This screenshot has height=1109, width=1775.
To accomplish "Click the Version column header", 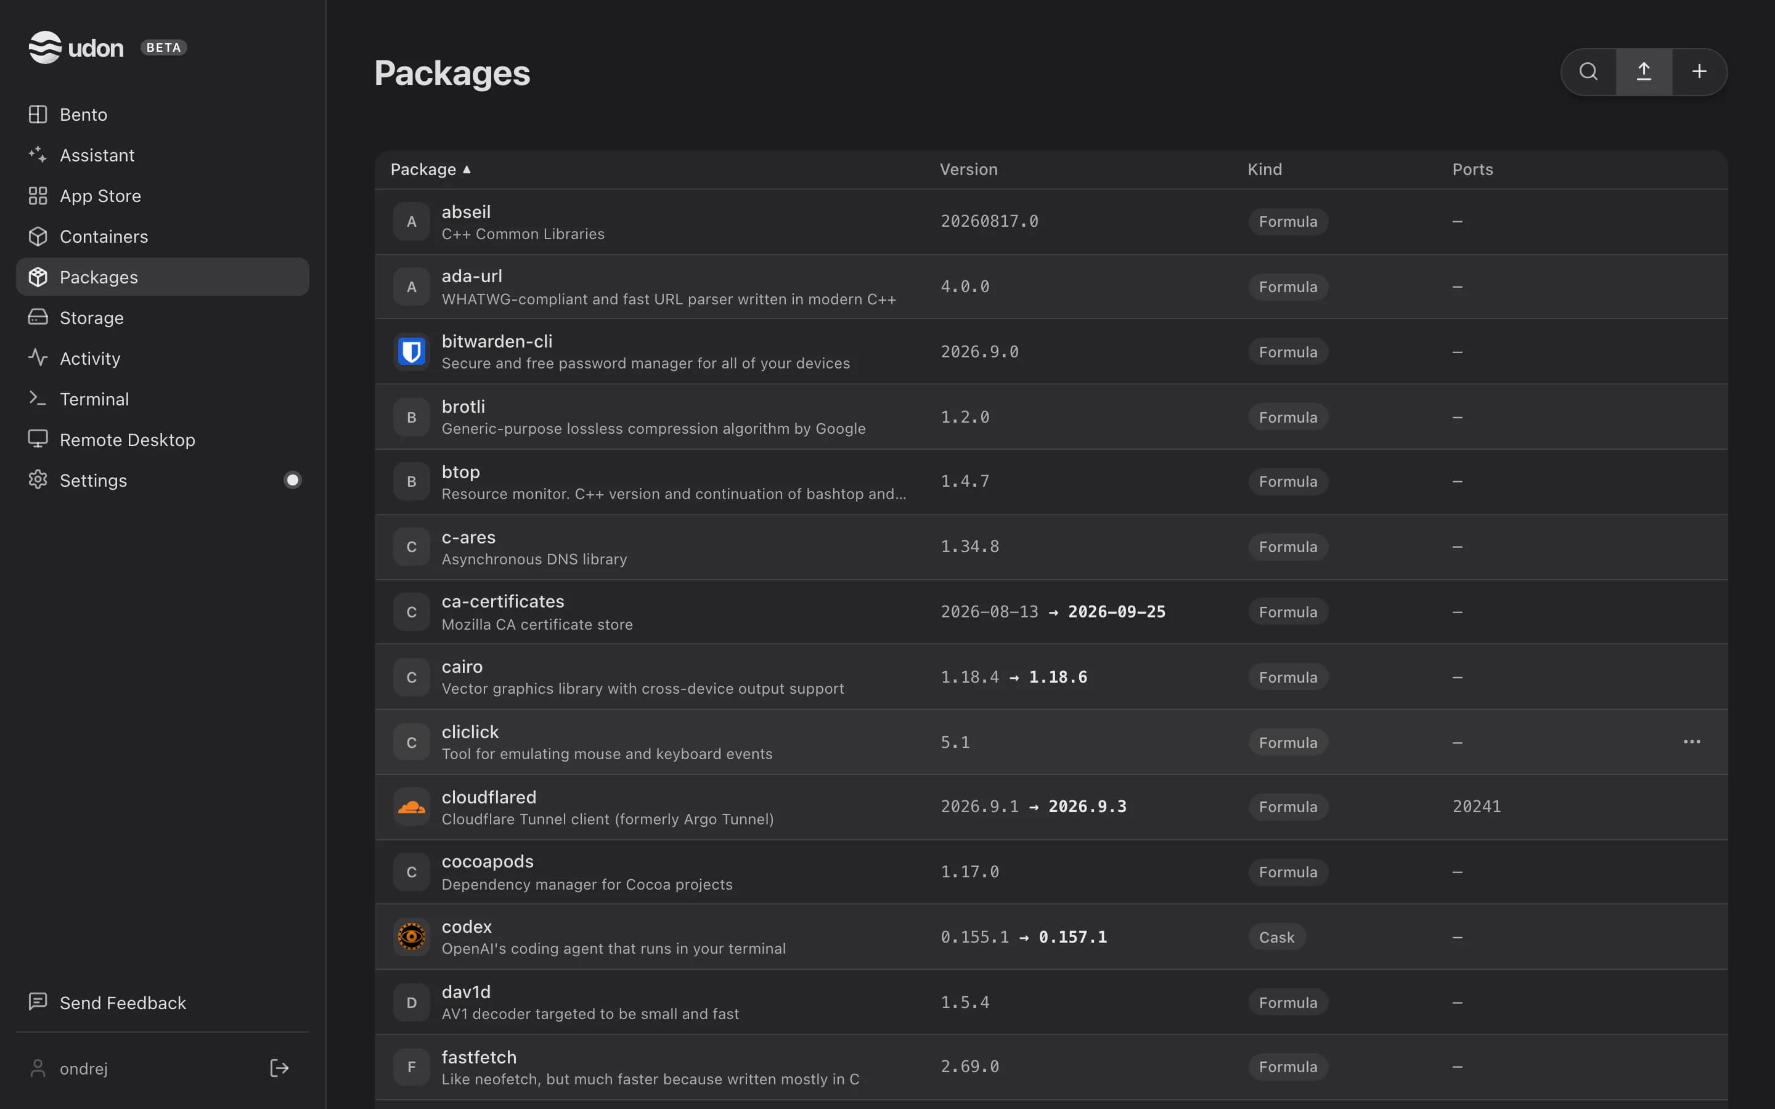I will (968, 169).
